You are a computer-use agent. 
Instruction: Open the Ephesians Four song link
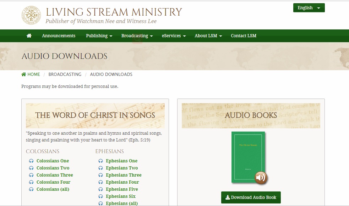click(122, 182)
